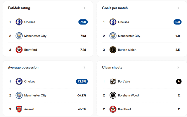Image resolution: width=187 pixels, height=117 pixels.
Task: Expand the FotMob rating card chevron
Action: click(84, 8)
